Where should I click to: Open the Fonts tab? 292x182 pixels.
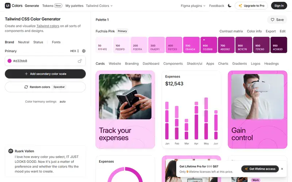click(56, 42)
